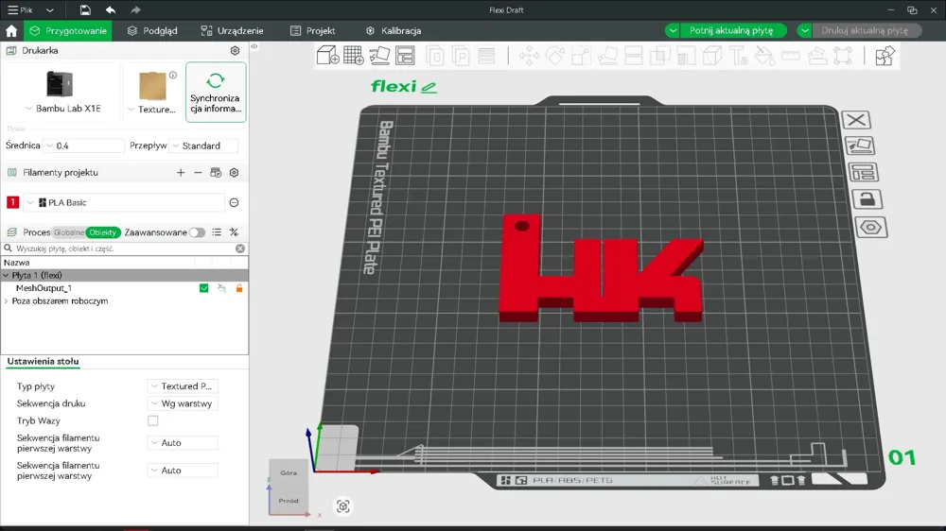Collapse the sidebar with the arrow handle
The image size is (946, 531).
coord(254,46)
